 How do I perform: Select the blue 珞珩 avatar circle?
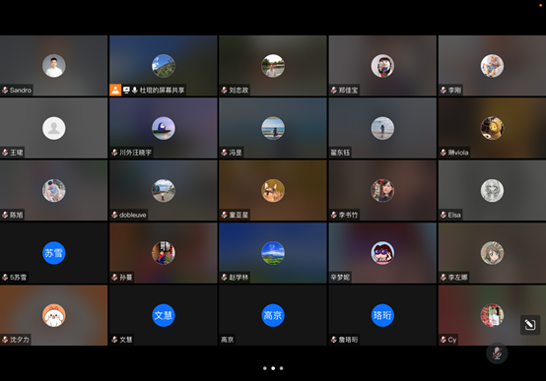click(x=382, y=315)
